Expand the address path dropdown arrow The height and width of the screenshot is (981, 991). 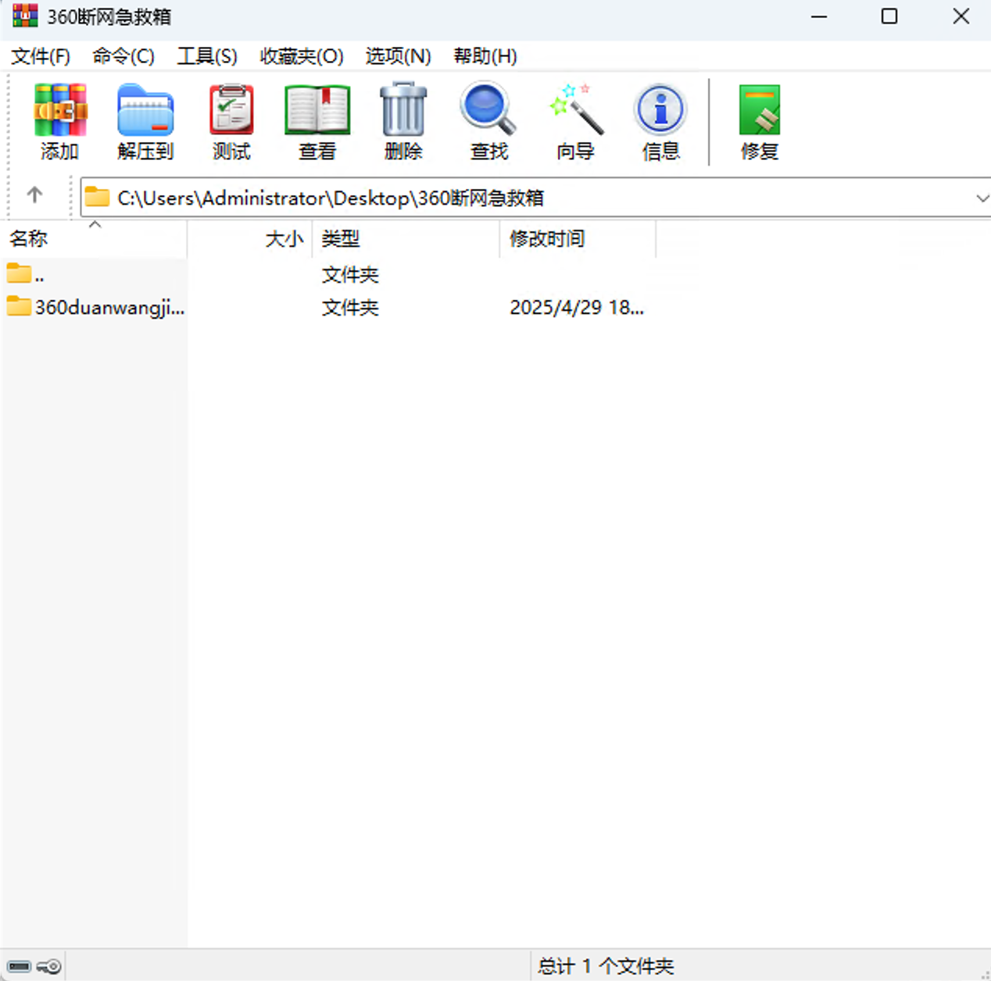click(982, 198)
